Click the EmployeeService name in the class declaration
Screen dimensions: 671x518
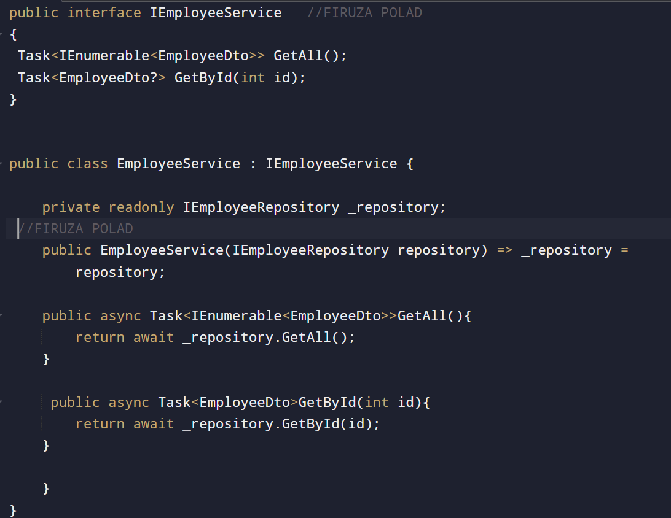(x=178, y=164)
